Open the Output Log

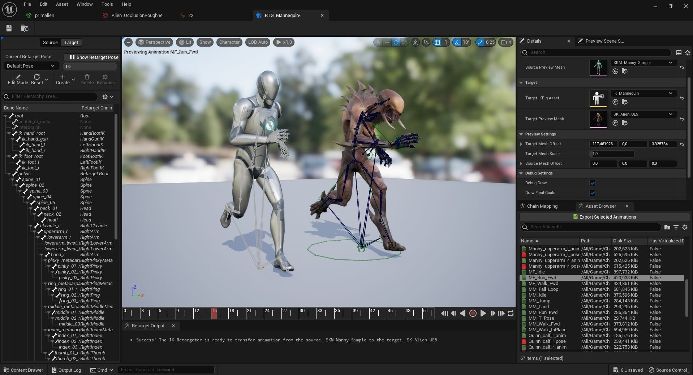pyautogui.click(x=66, y=370)
